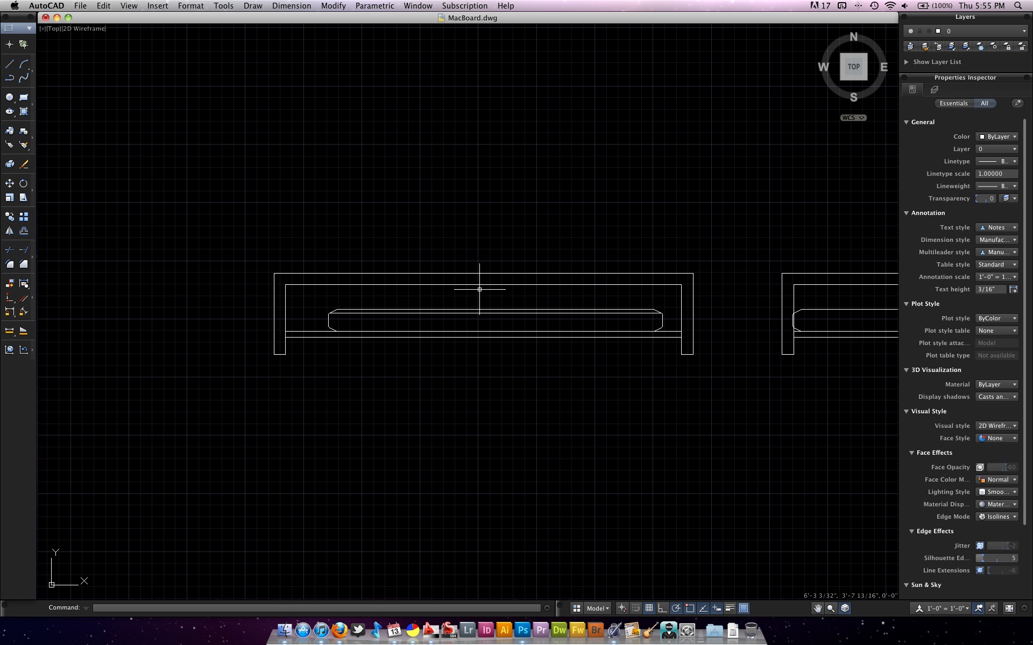Image resolution: width=1033 pixels, height=645 pixels.
Task: Open the Dimension menu
Action: click(292, 6)
